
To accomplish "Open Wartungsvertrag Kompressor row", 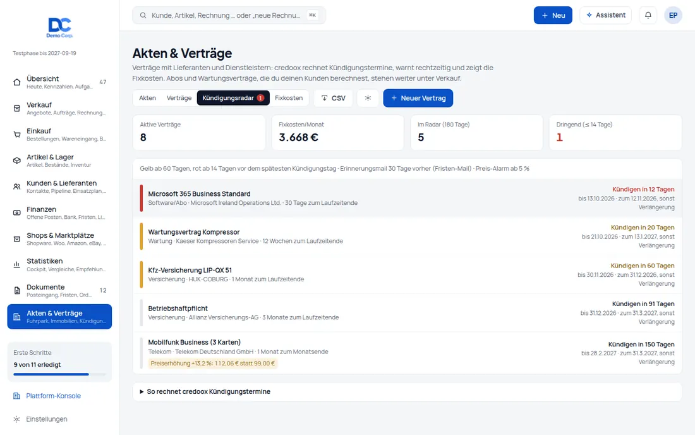I will coord(407,236).
